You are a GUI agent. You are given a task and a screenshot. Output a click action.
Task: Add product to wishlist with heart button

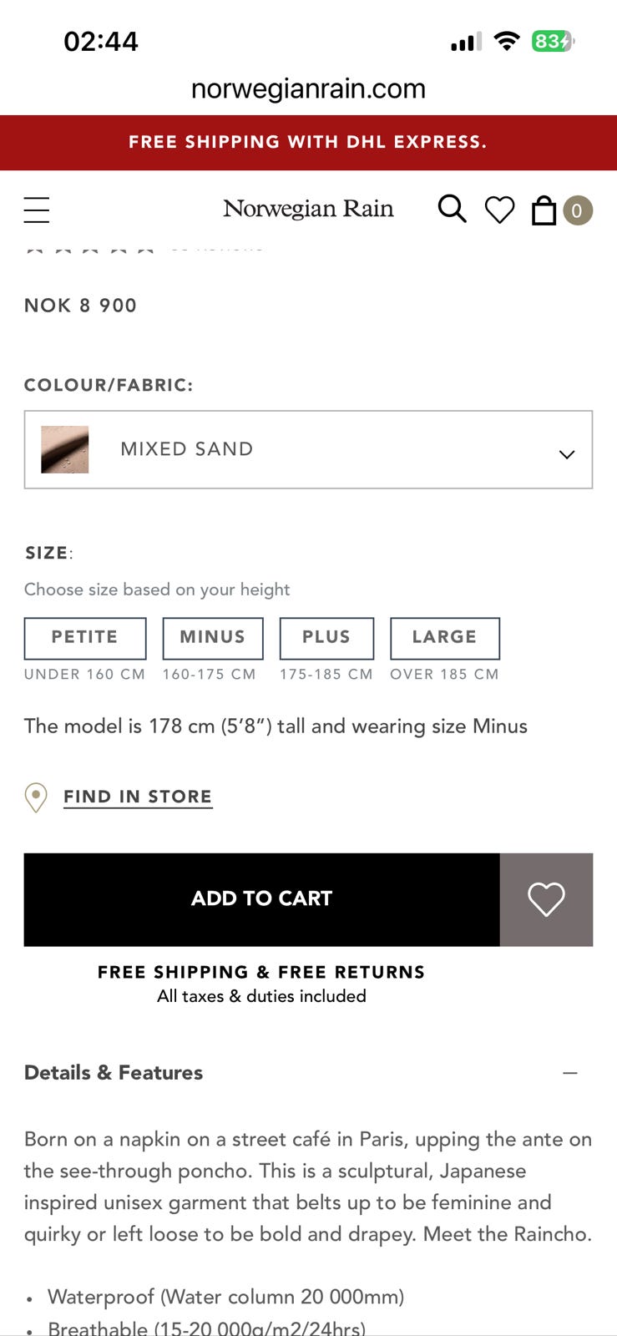click(x=546, y=899)
